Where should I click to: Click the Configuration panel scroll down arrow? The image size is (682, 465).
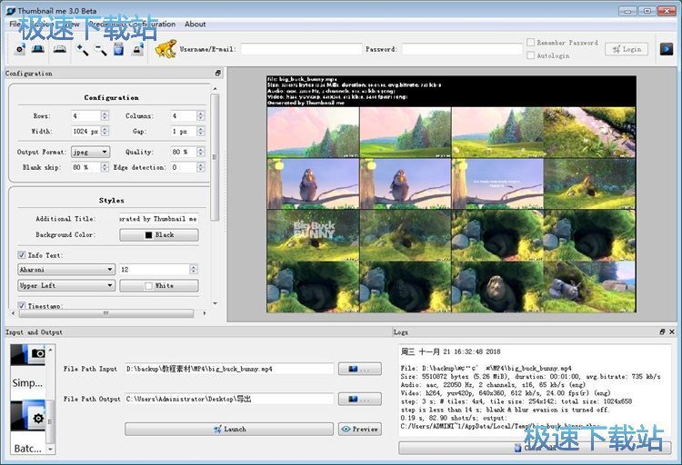215,303
